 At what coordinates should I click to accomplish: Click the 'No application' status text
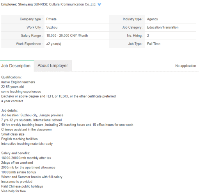[x=186, y=66]
